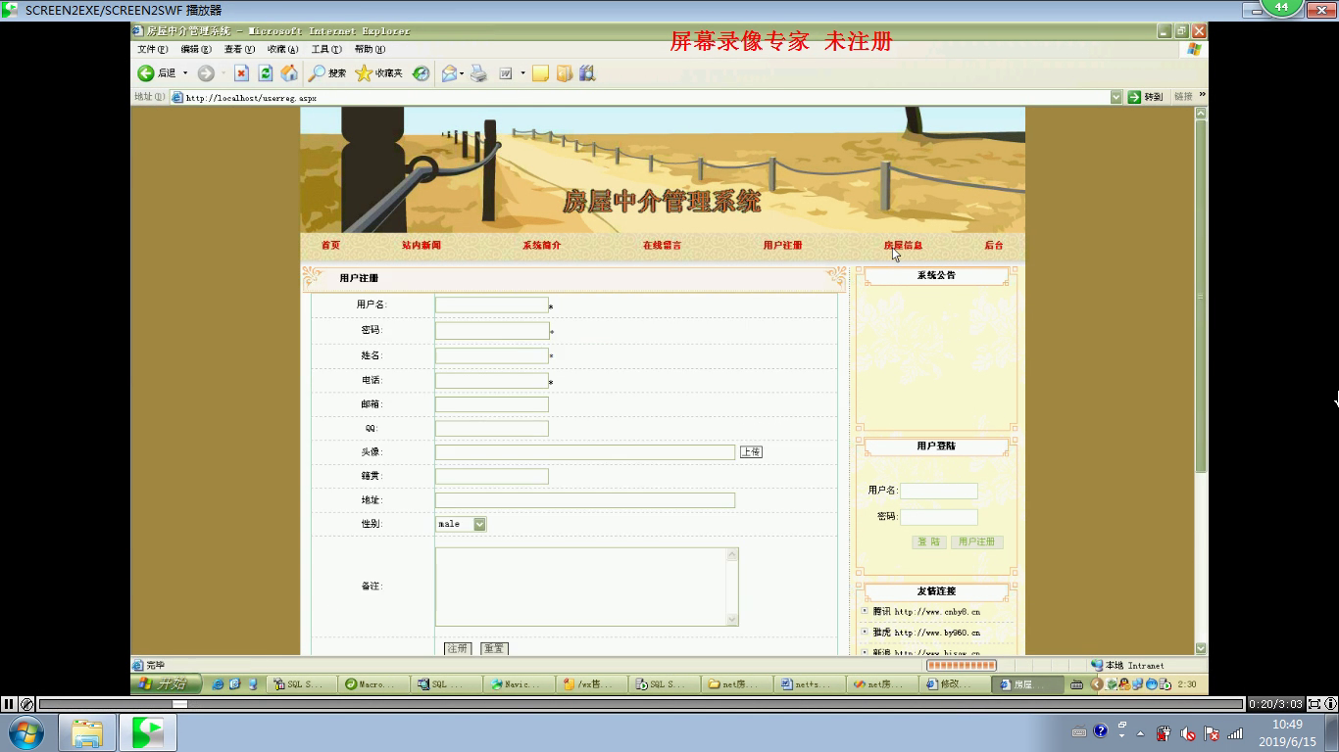Click the 重置 reset button
The height and width of the screenshot is (752, 1339).
pos(494,648)
